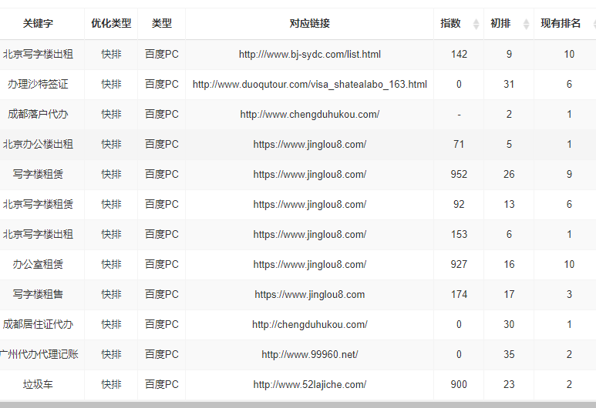Open the http://www.99960.net/ link
596x408 pixels.
coord(309,354)
